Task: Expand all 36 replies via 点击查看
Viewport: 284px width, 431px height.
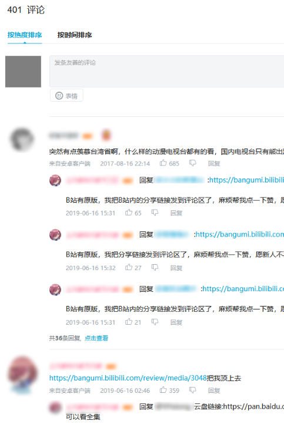Action: point(96,338)
